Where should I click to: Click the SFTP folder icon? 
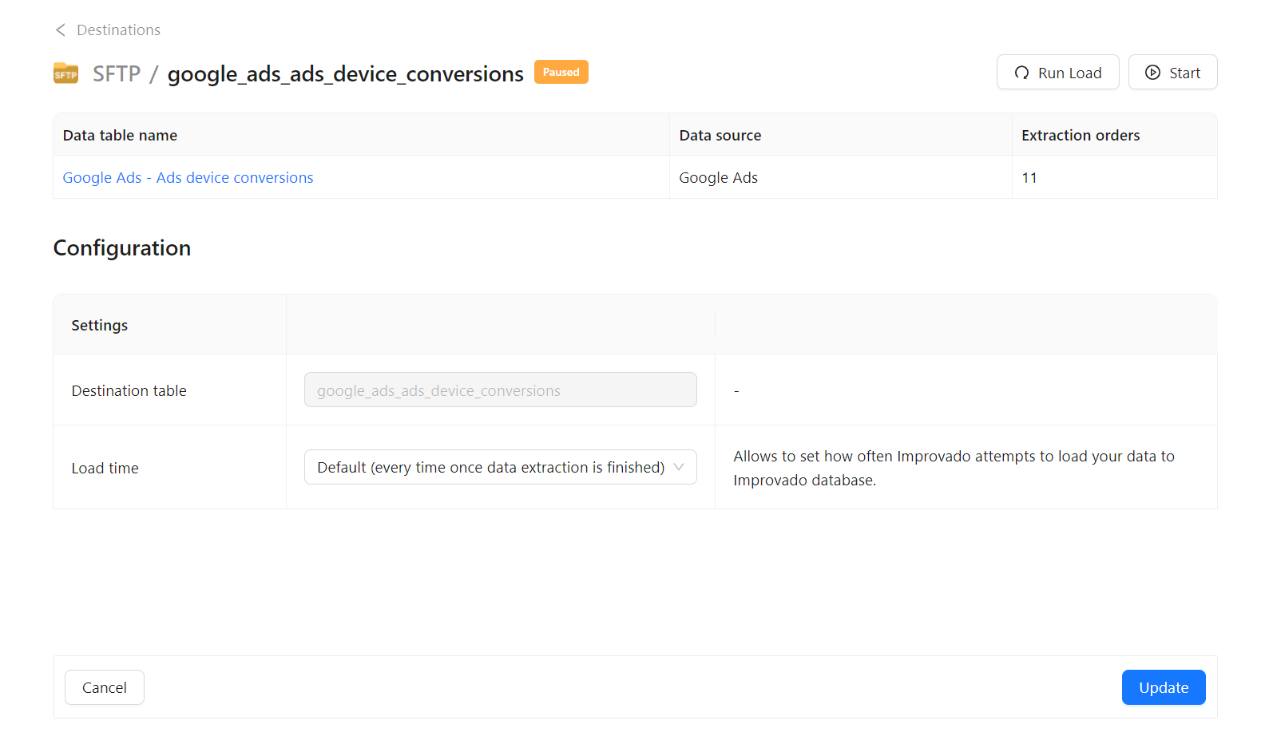[x=65, y=73]
